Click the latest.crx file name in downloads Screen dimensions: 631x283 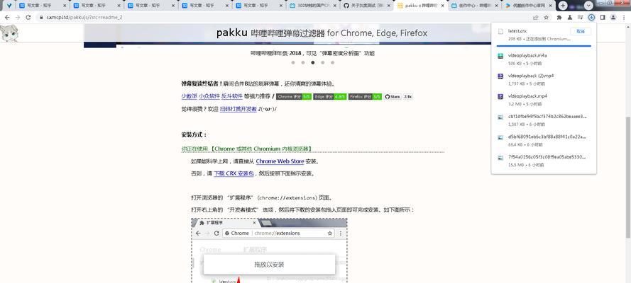pyautogui.click(x=517, y=31)
